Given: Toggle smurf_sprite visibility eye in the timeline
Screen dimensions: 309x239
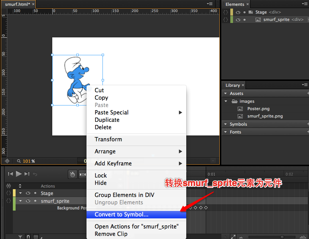Looking at the screenshot, I should click(28, 201).
